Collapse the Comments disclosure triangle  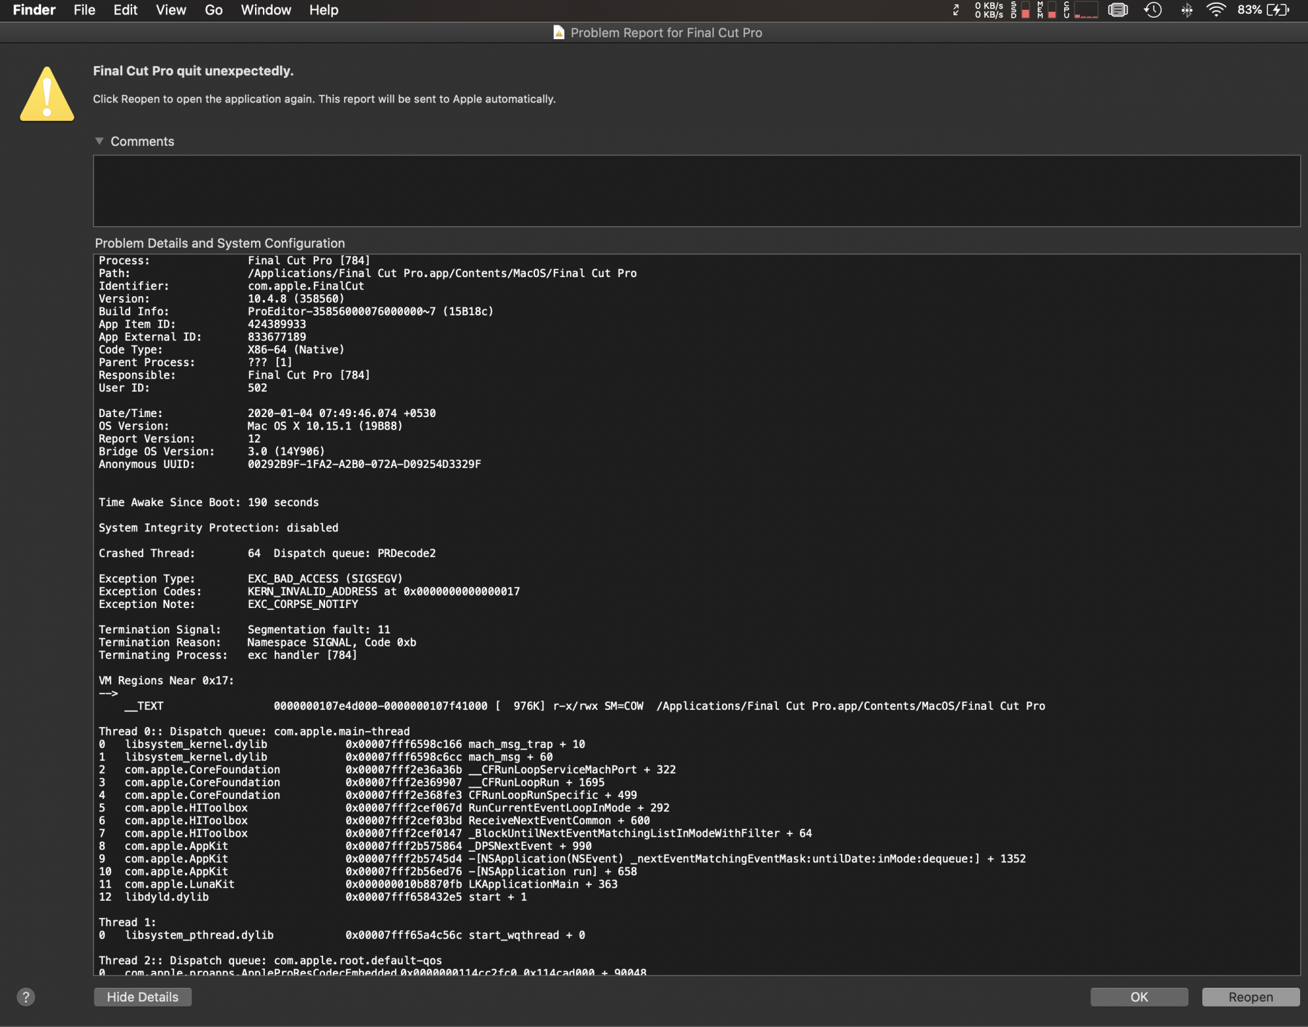pos(99,141)
